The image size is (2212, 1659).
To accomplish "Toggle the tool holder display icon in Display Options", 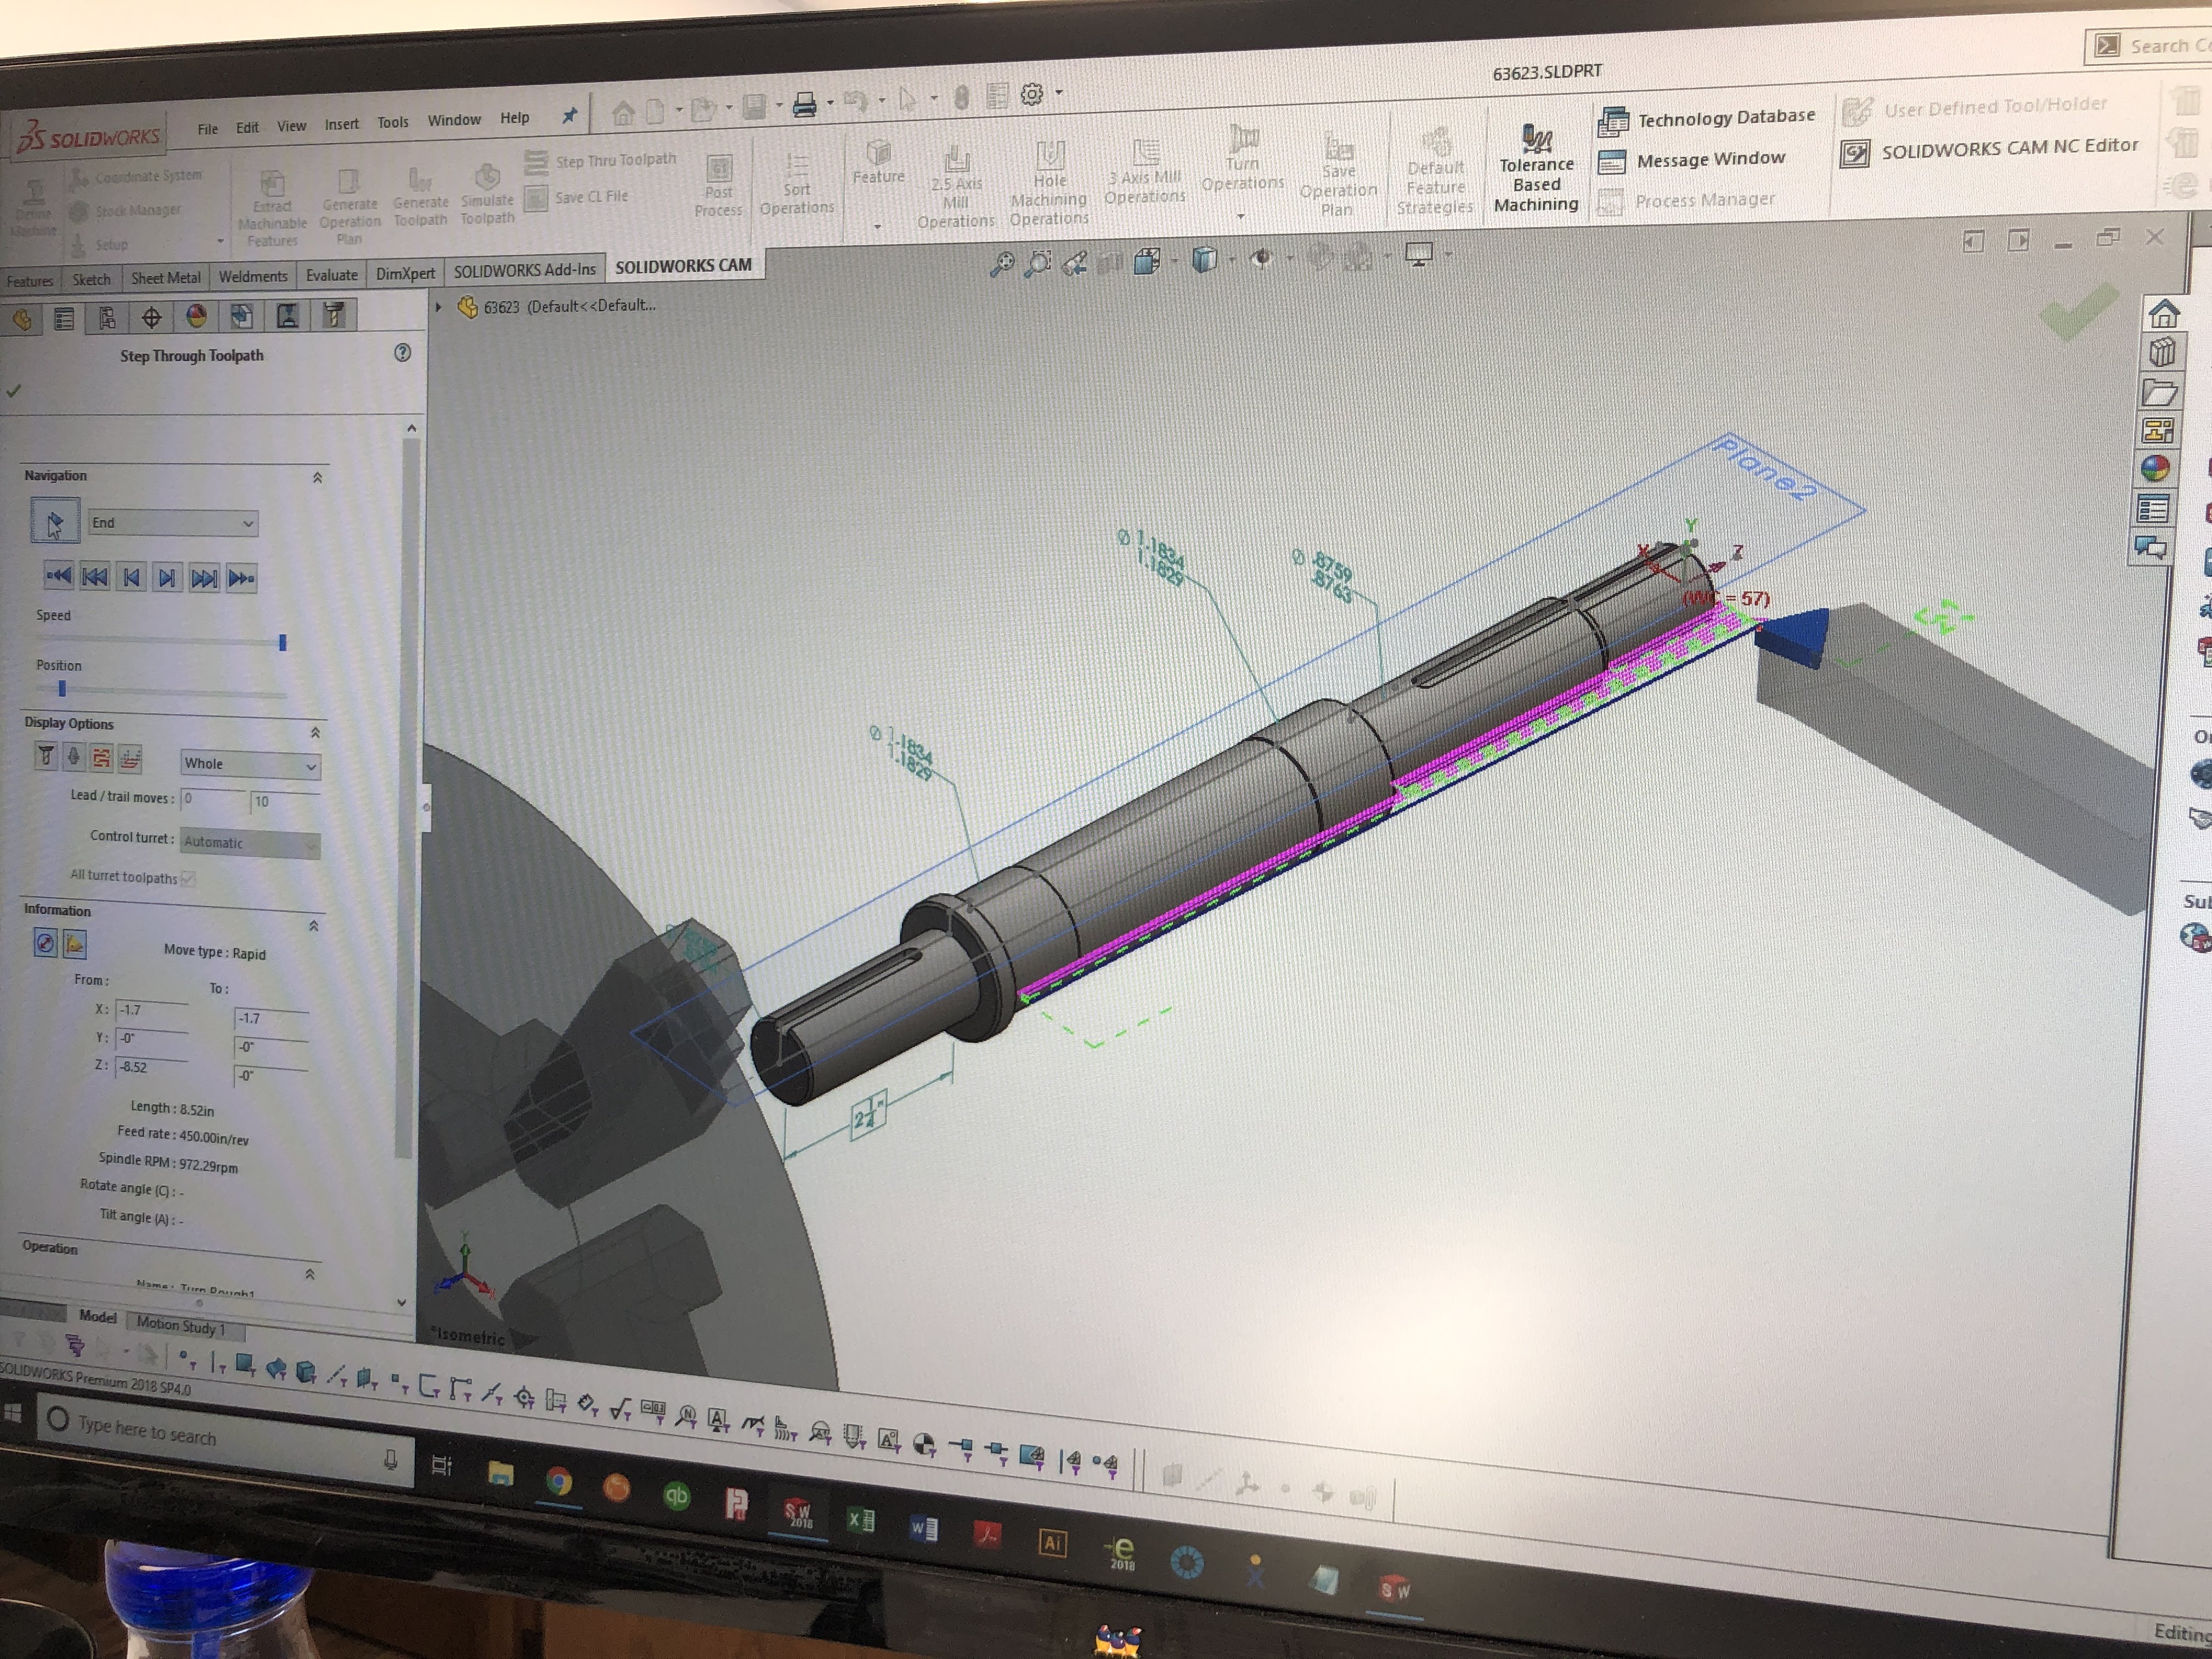I will tap(73, 757).
